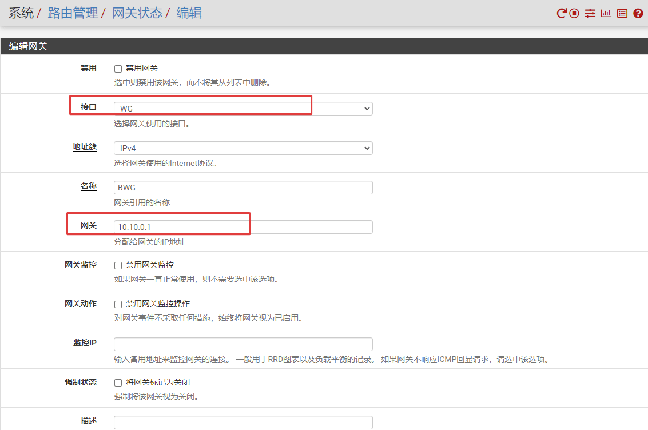Open the status bar chart icon
The image size is (648, 430).
point(606,13)
